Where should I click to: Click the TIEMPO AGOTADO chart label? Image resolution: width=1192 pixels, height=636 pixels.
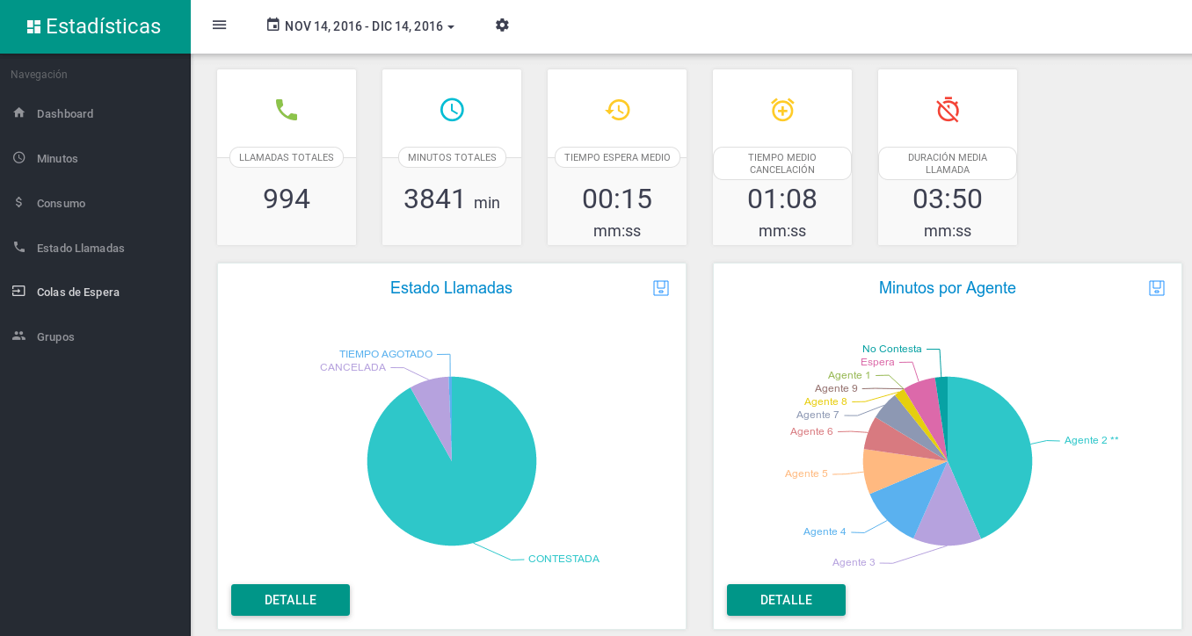pyautogui.click(x=386, y=354)
